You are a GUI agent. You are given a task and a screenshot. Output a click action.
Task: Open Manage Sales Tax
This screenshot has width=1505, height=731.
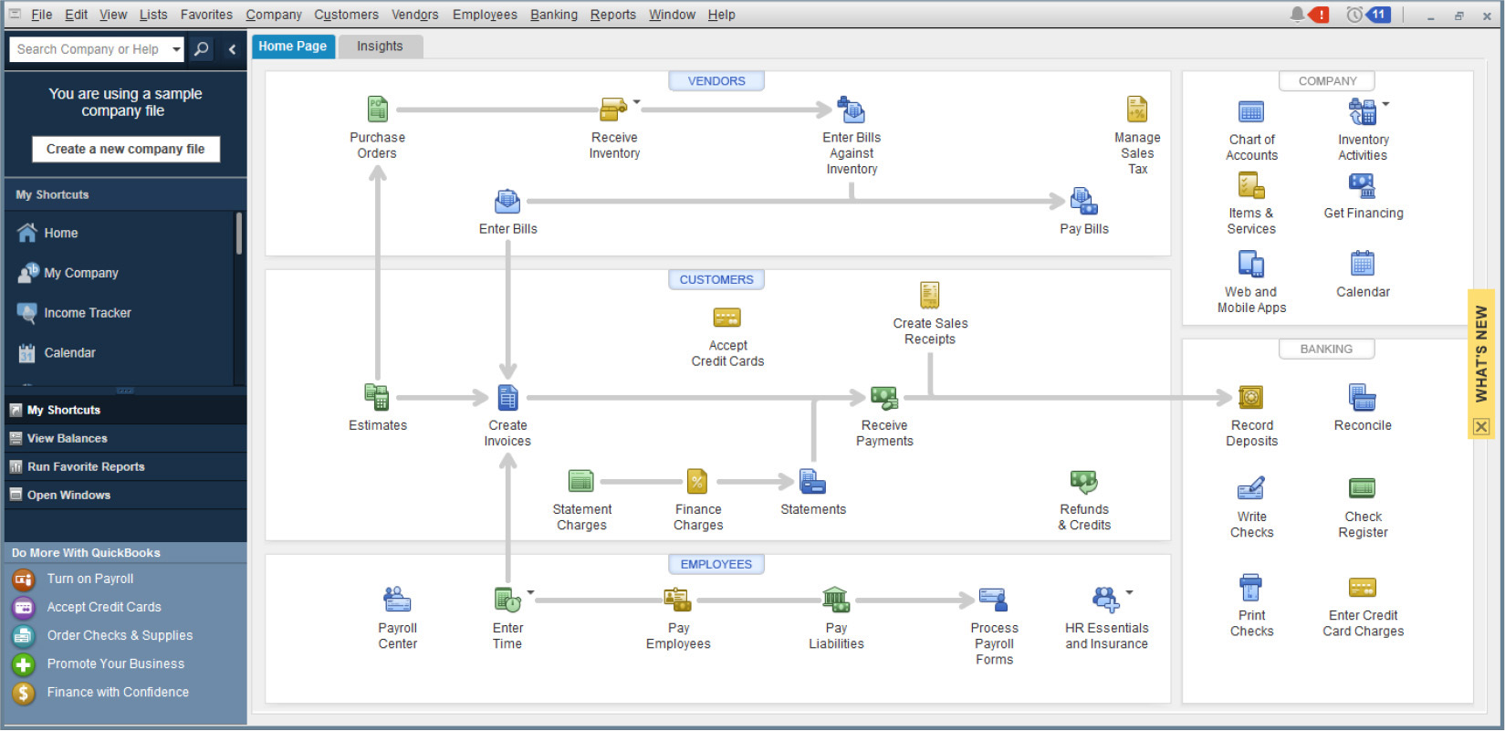(x=1137, y=110)
